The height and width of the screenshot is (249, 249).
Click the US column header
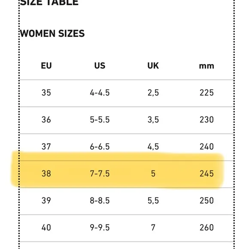pos(100,66)
